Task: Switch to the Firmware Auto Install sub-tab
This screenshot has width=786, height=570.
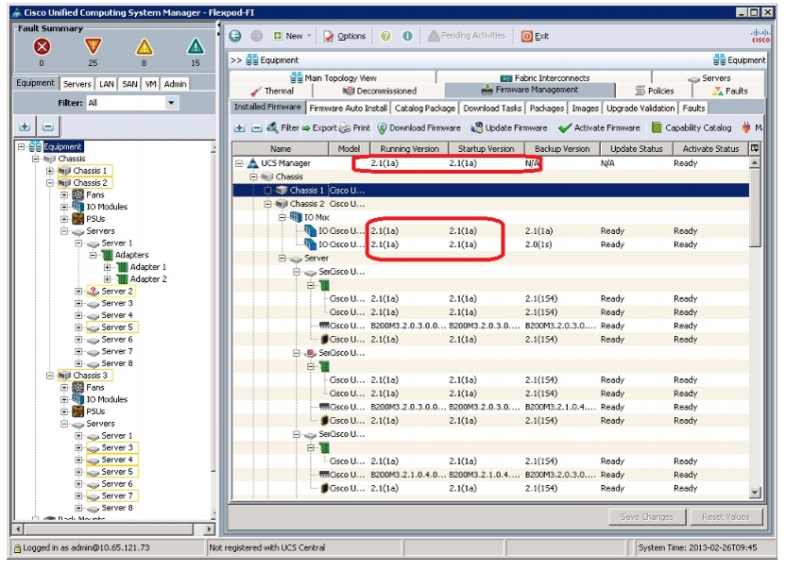Action: point(348,109)
